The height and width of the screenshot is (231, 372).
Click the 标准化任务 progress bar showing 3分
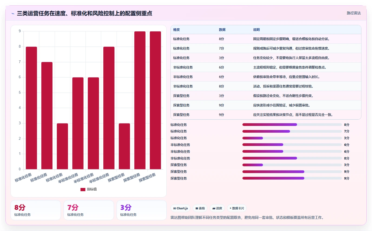tap(292, 138)
